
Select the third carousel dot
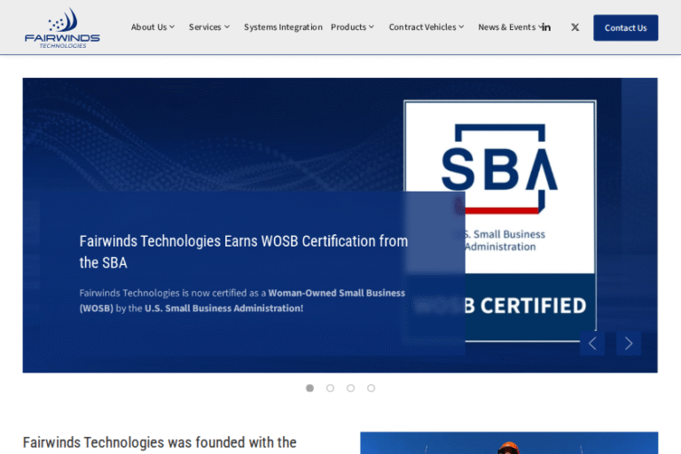(350, 388)
